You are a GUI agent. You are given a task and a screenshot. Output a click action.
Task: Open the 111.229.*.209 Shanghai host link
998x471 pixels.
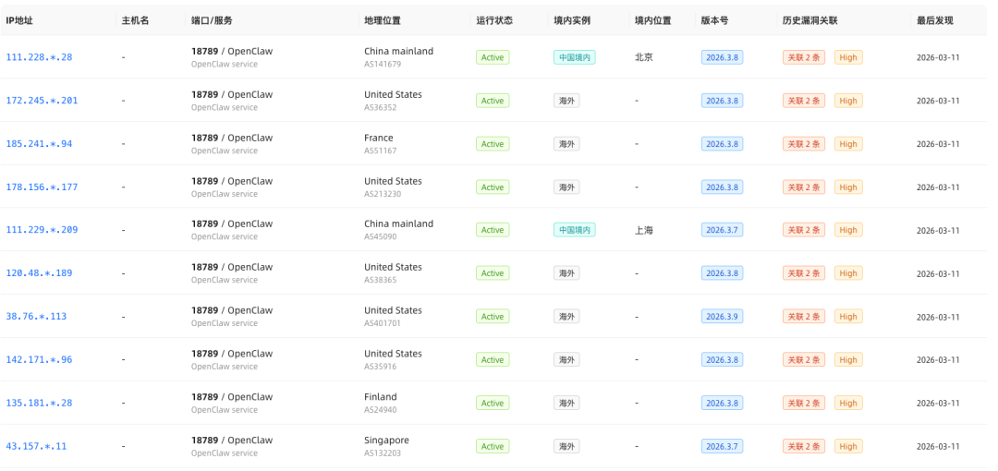point(42,230)
